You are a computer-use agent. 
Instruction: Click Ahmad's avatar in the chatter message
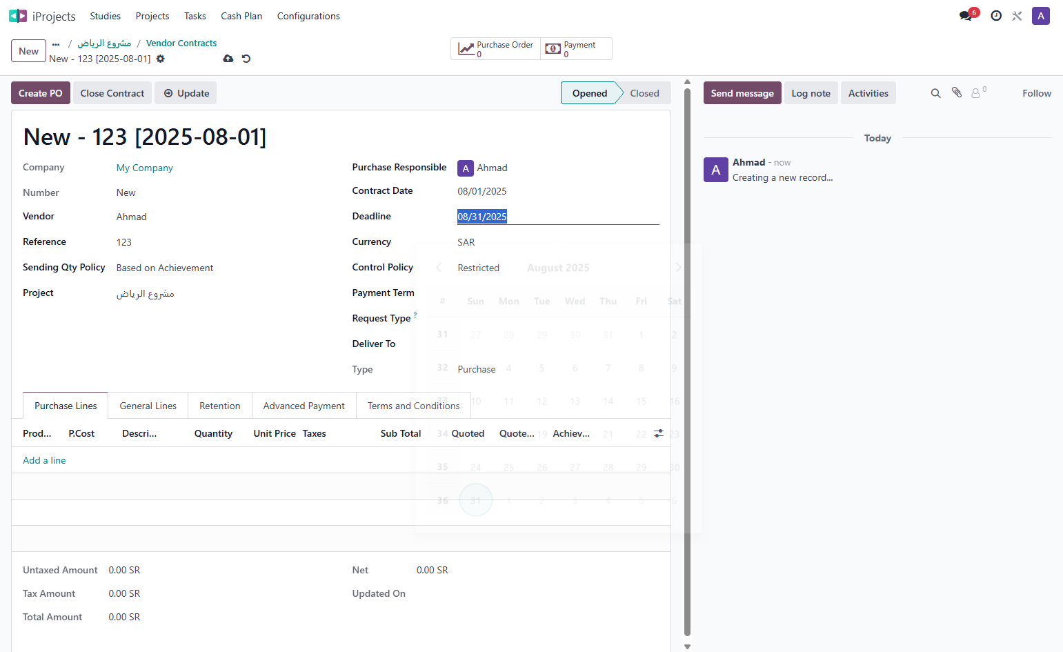click(716, 170)
